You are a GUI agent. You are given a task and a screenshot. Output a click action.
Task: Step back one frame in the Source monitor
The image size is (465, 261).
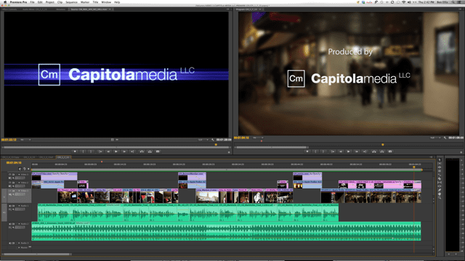[108, 152]
